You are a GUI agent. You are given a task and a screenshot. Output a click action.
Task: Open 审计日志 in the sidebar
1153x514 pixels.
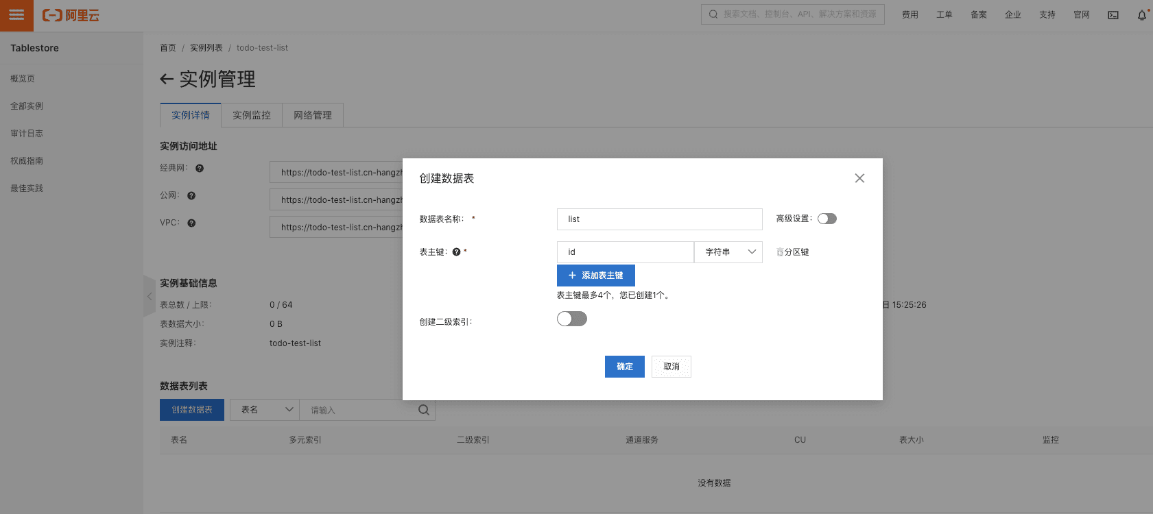[x=27, y=134]
